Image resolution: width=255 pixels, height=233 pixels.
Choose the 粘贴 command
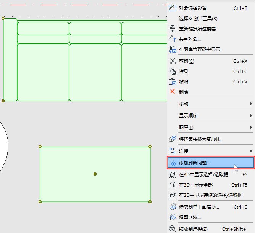point(211,81)
